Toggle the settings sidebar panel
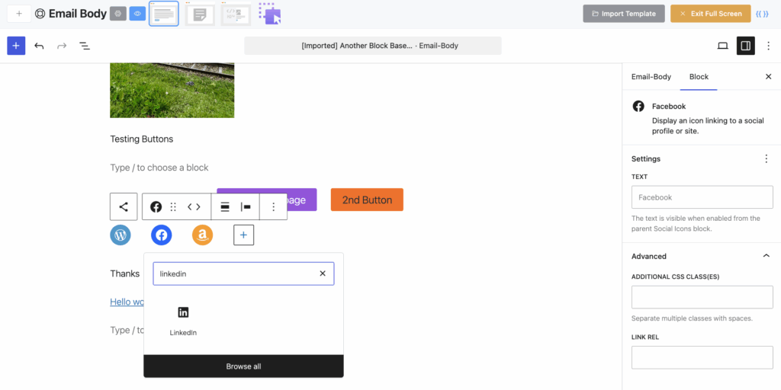Screen dimensions: 781x390 coord(745,46)
